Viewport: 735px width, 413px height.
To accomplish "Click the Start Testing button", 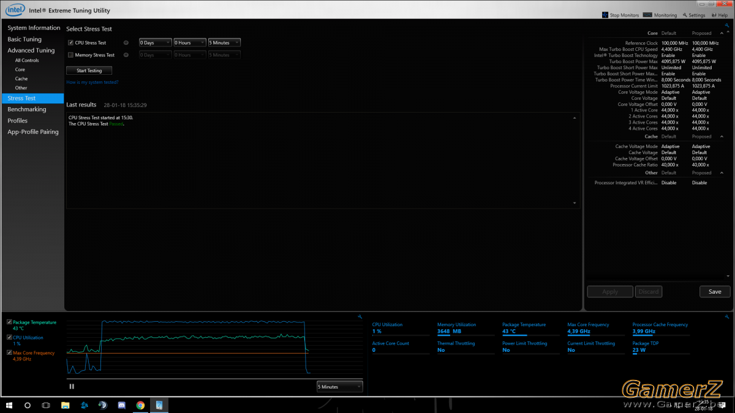I will pos(89,70).
